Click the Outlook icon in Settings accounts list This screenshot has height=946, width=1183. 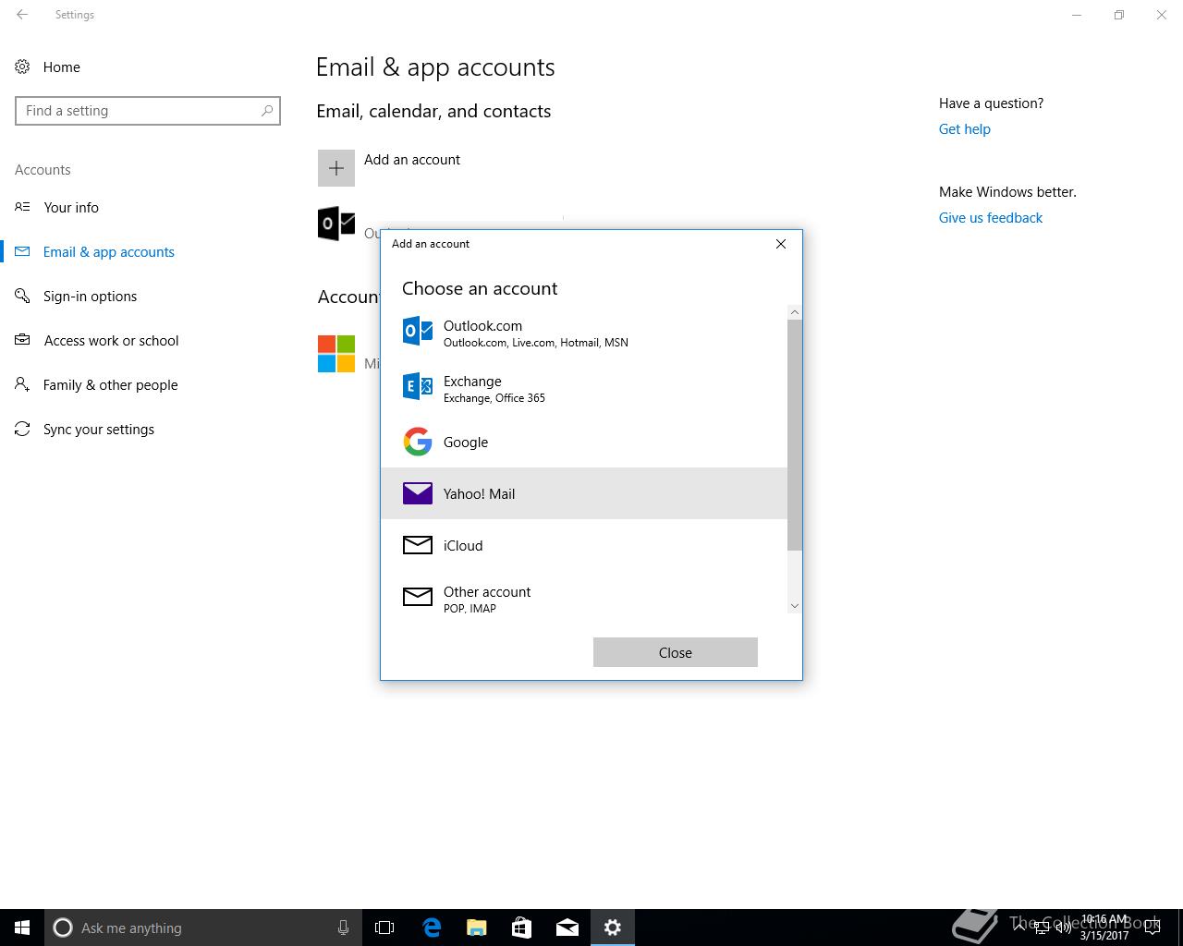tap(336, 224)
